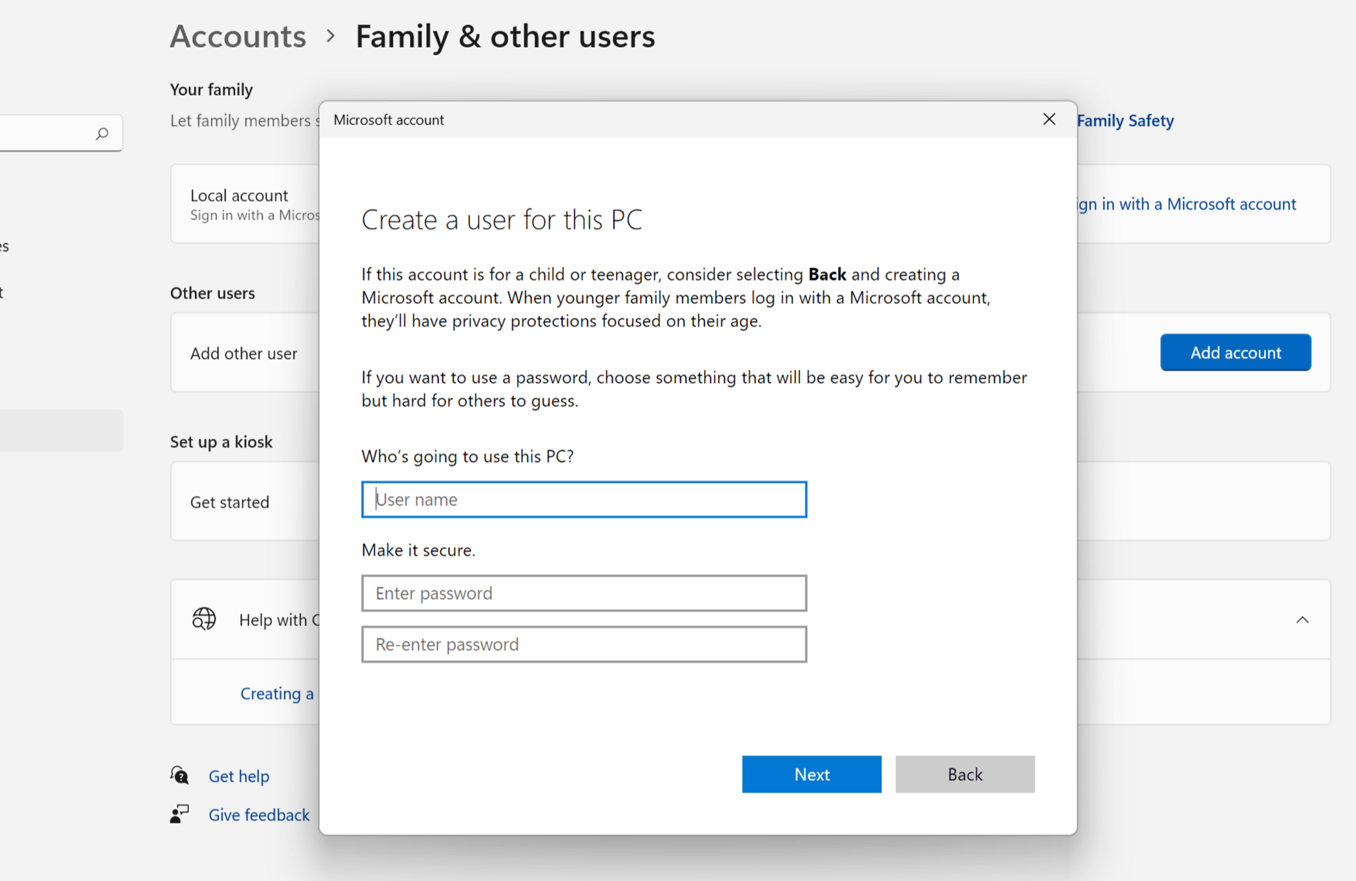
Task: Click Sign in with a Microsoft account link
Action: pyautogui.click(x=1187, y=204)
